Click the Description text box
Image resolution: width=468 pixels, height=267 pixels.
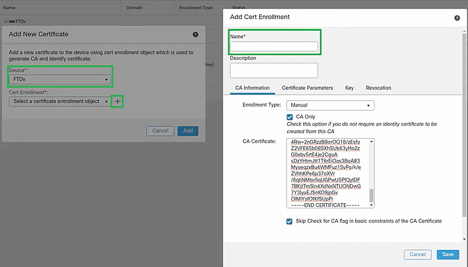273,70
